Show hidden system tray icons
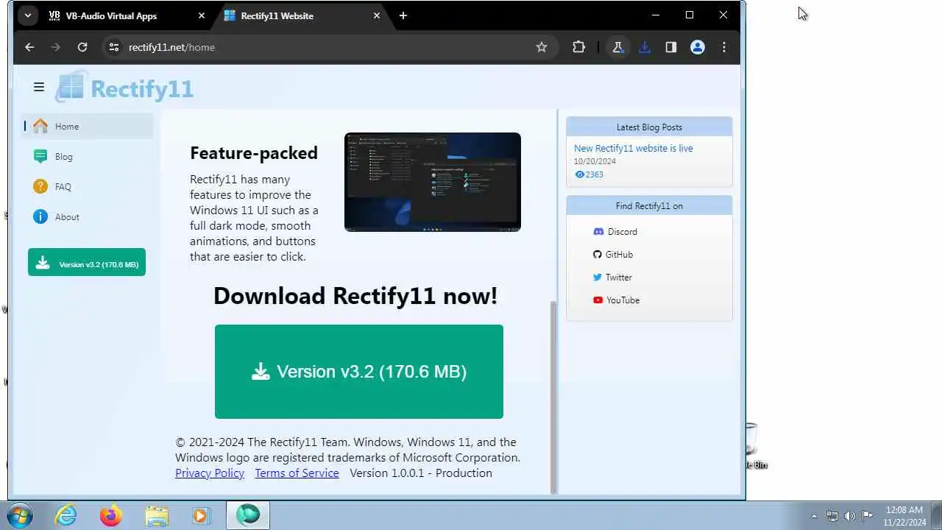This screenshot has height=530, width=942. (x=814, y=516)
